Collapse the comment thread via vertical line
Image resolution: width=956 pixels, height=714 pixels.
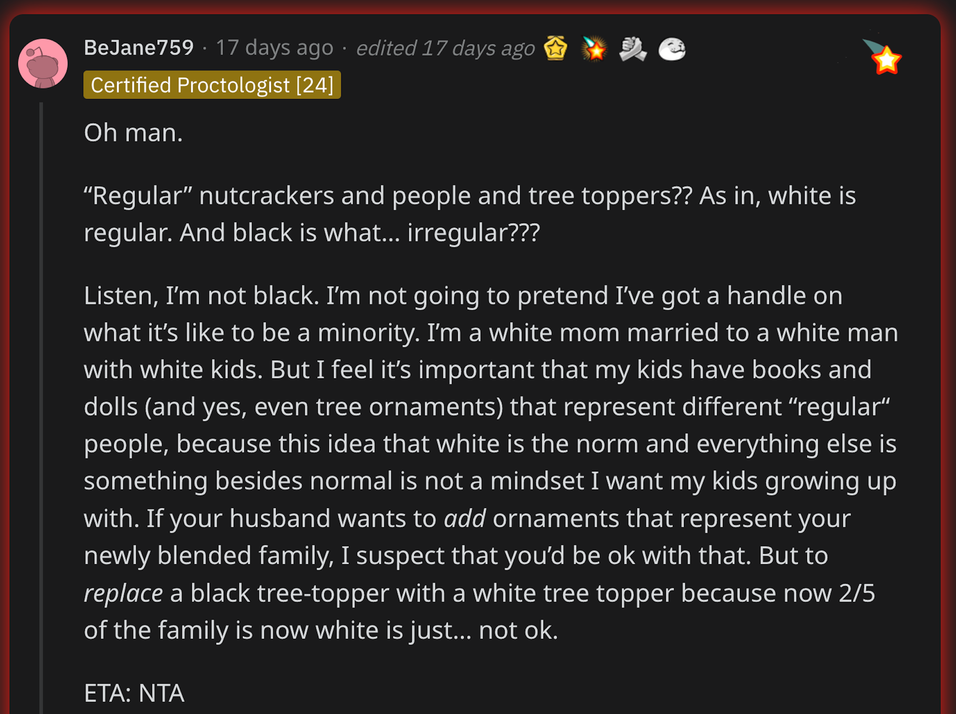pyautogui.click(x=42, y=406)
